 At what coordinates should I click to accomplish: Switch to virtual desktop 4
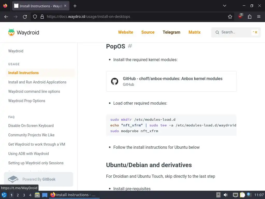[30, 195]
